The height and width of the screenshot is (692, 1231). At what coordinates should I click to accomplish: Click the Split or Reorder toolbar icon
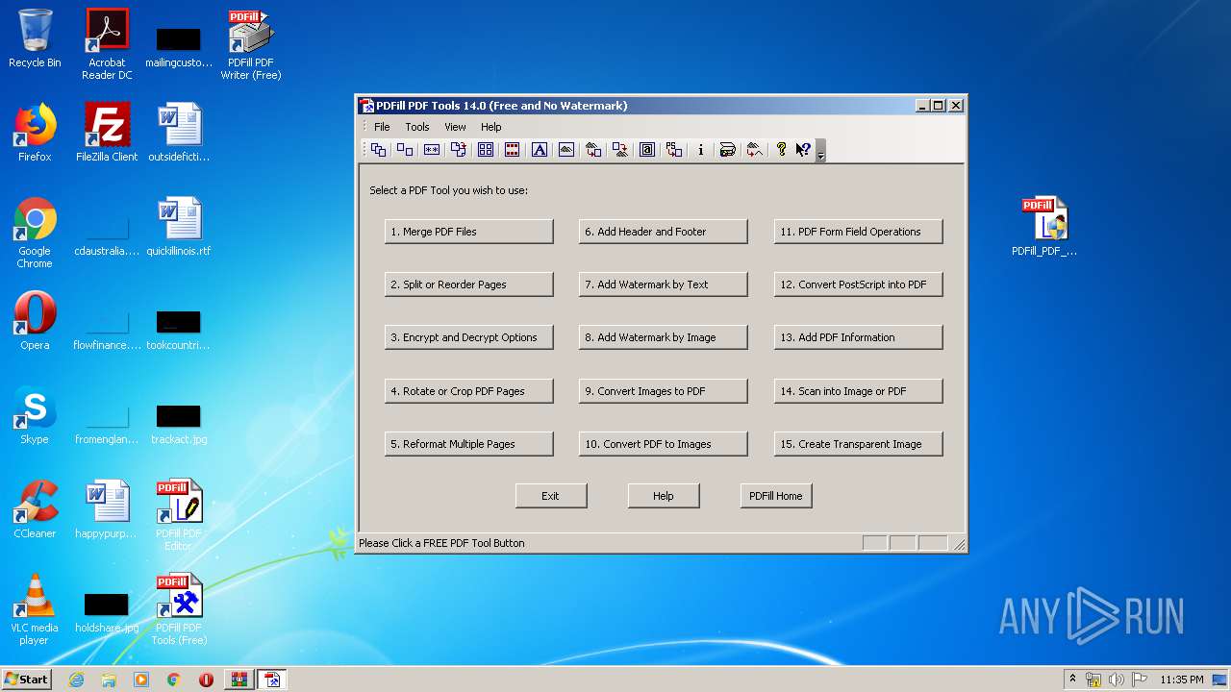[405, 150]
